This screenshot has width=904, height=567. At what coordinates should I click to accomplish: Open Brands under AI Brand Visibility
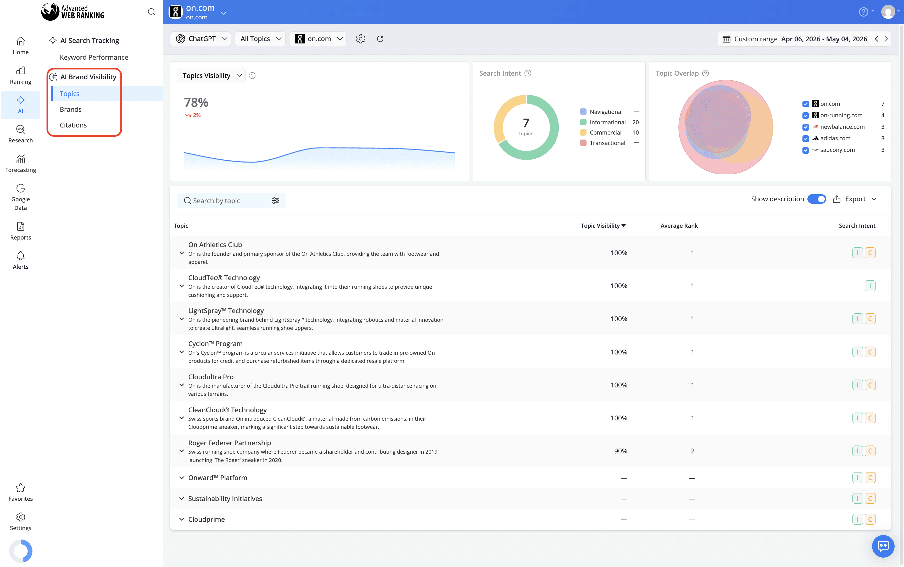70,109
